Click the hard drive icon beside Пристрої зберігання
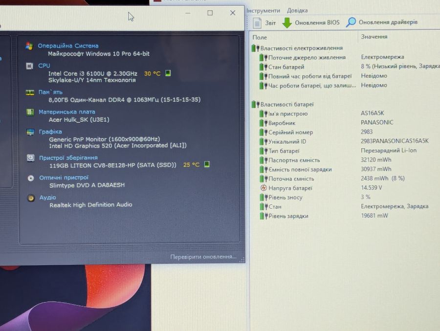440x331 pixels. 31,158
